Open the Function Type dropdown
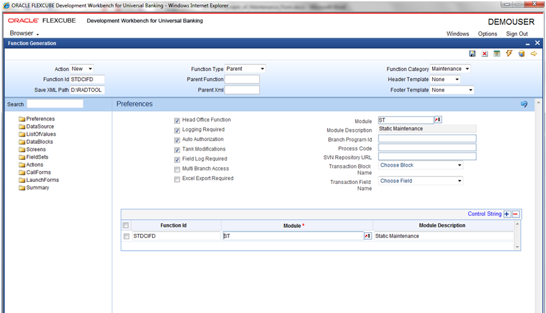Screen dimensions: 546x313 click(x=245, y=69)
